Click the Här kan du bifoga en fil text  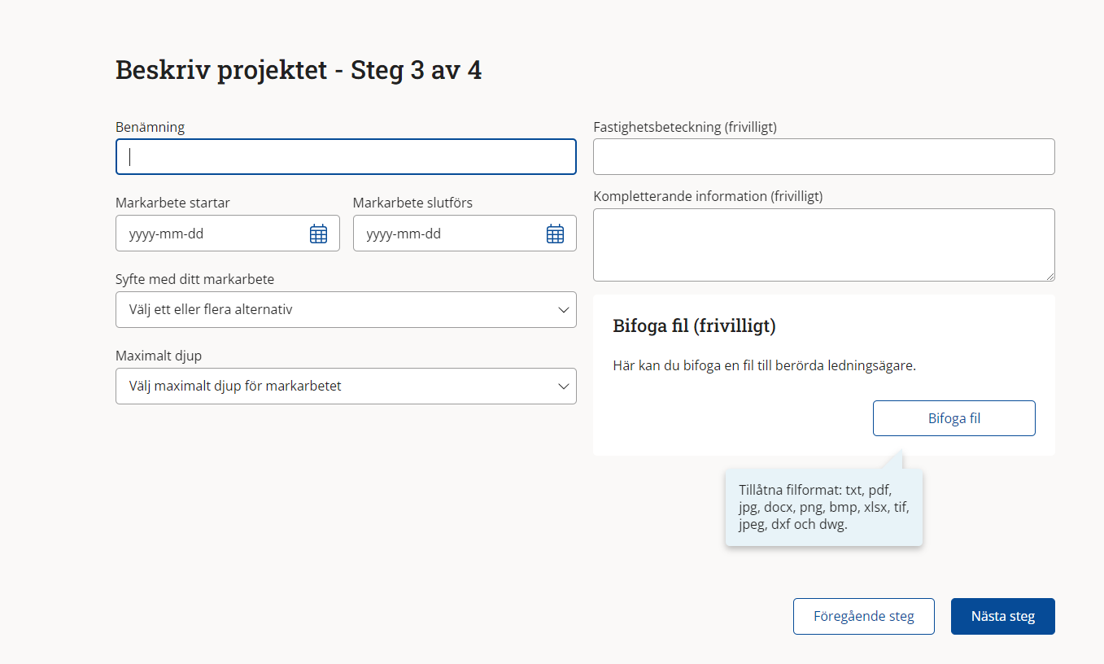(765, 365)
